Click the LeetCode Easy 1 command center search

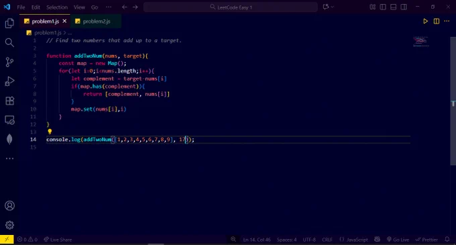231,7
